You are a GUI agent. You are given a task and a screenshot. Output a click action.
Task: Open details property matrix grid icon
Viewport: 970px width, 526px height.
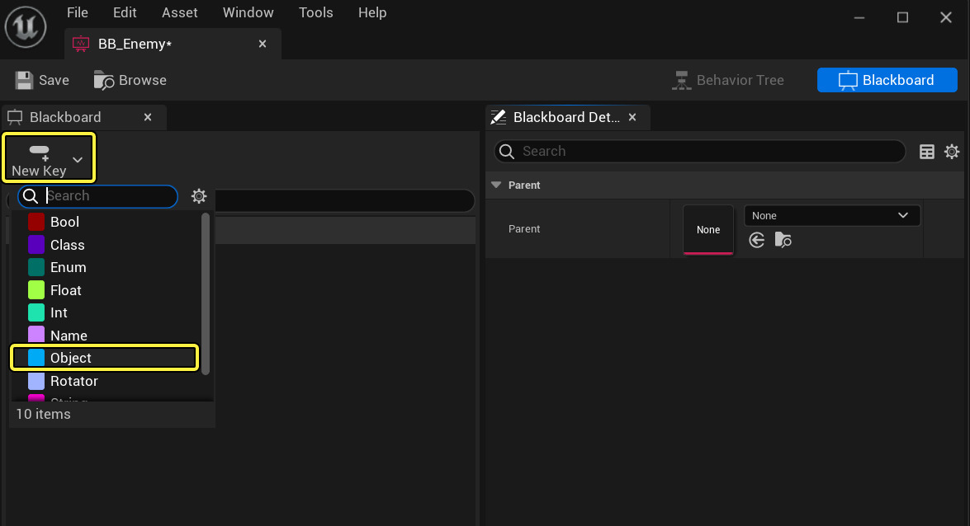click(927, 152)
